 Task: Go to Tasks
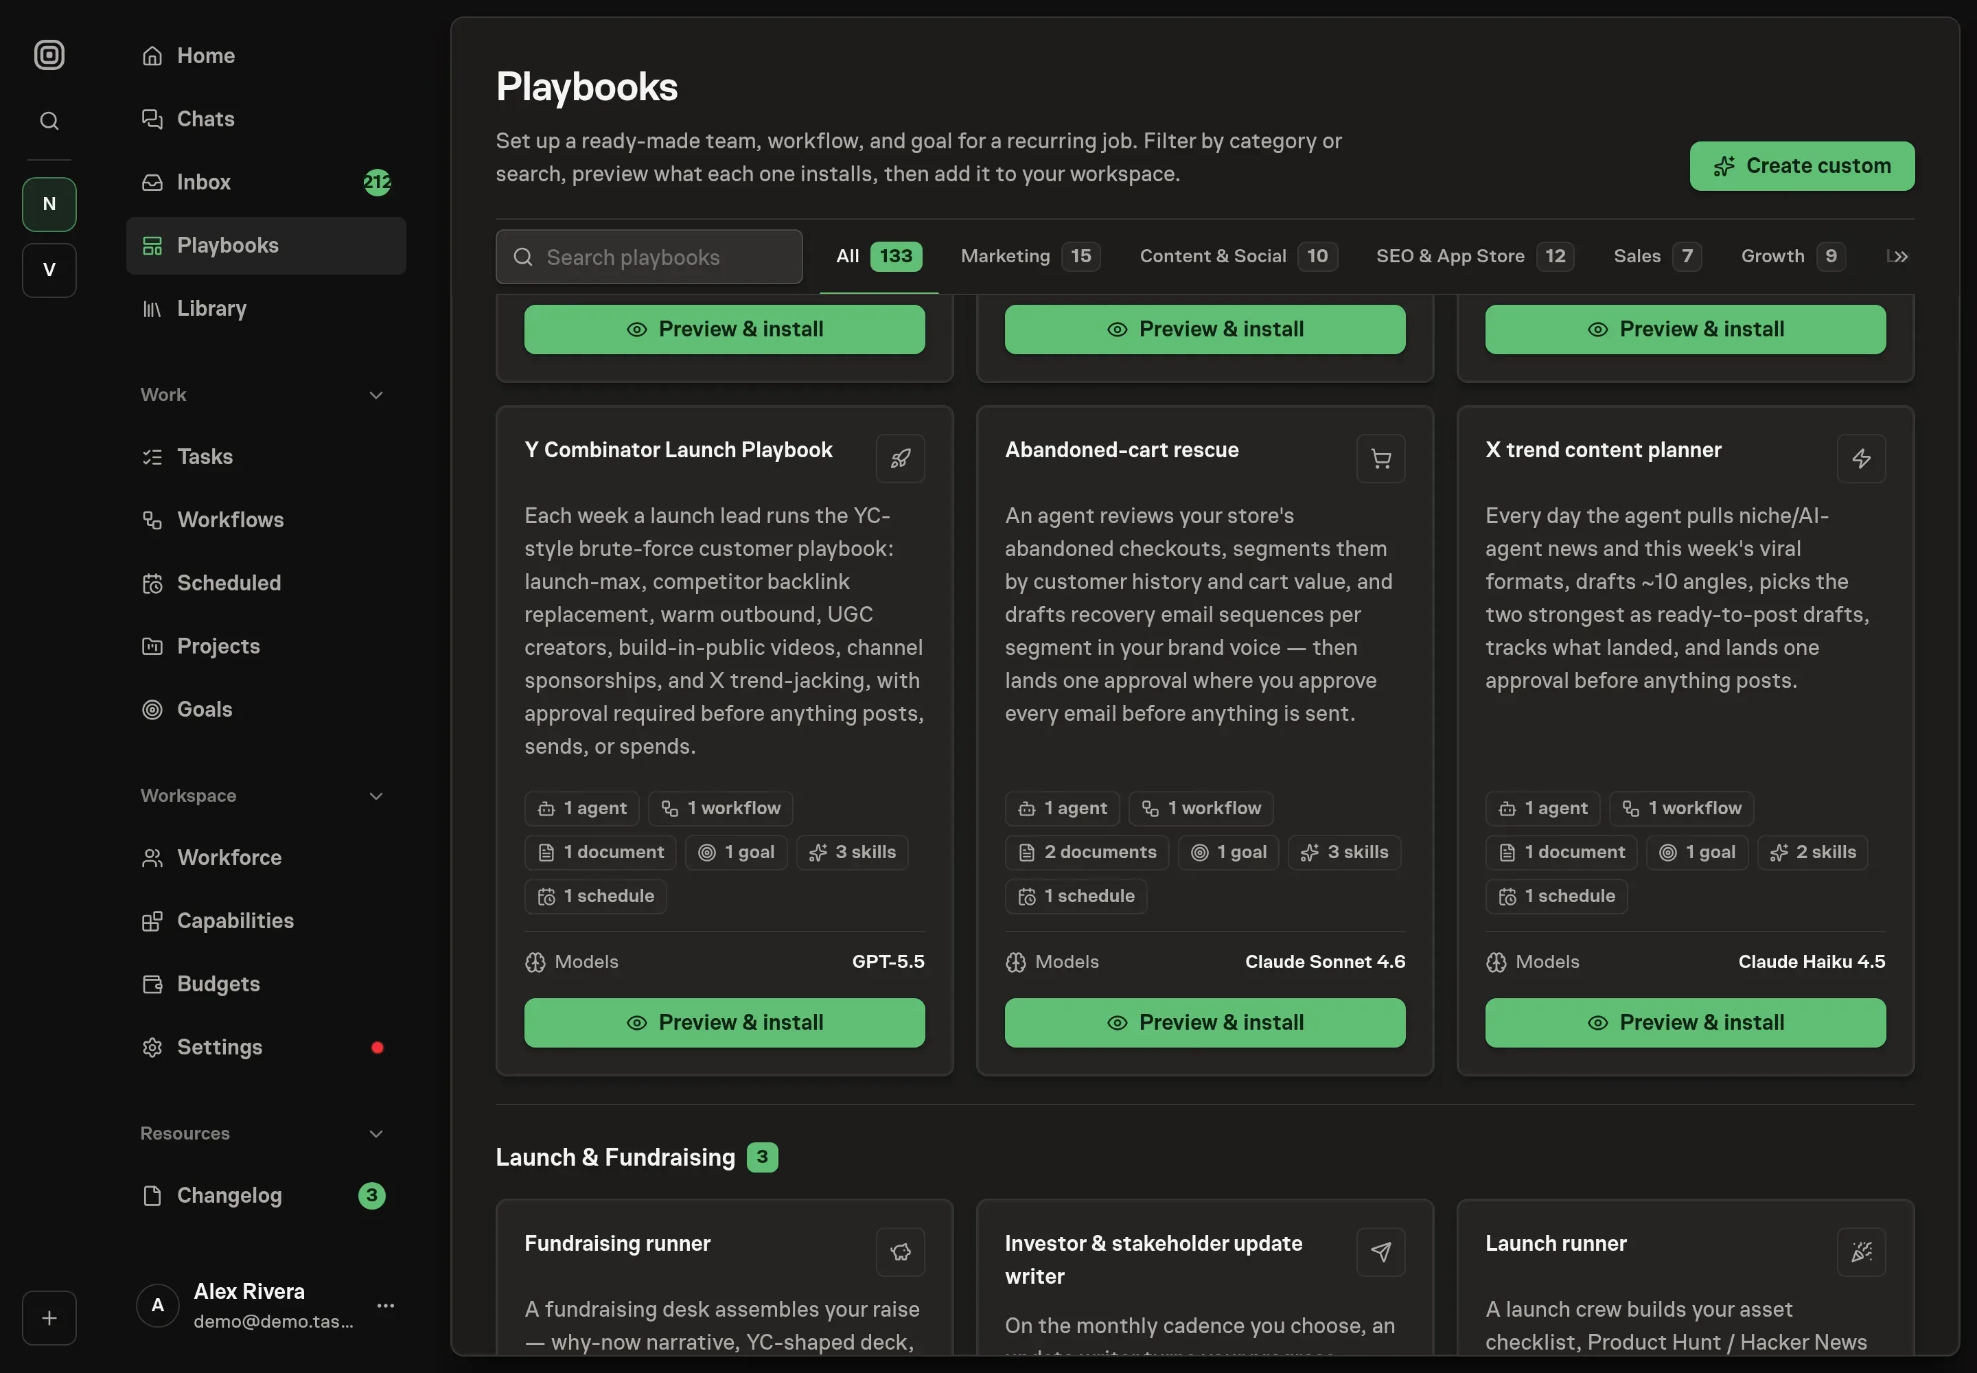(266, 457)
